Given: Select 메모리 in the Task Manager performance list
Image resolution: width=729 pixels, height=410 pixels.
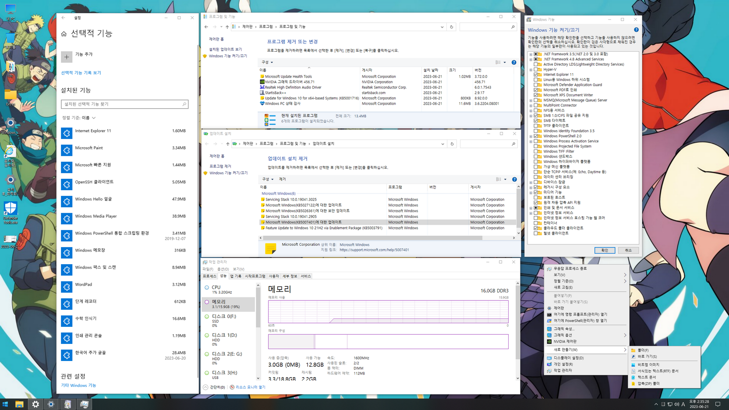Looking at the screenshot, I should (228, 304).
